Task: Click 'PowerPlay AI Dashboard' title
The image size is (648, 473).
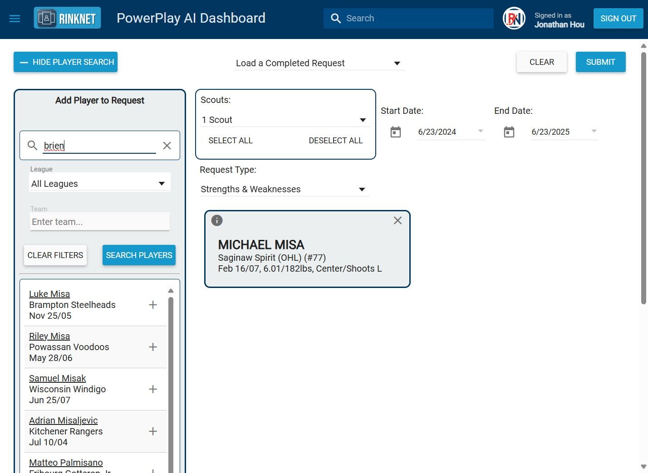Action: click(191, 18)
